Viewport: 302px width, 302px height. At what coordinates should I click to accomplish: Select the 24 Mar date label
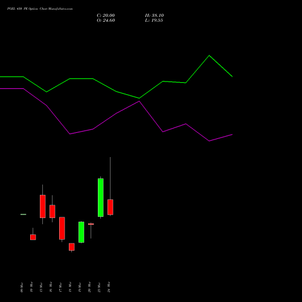(109, 287)
